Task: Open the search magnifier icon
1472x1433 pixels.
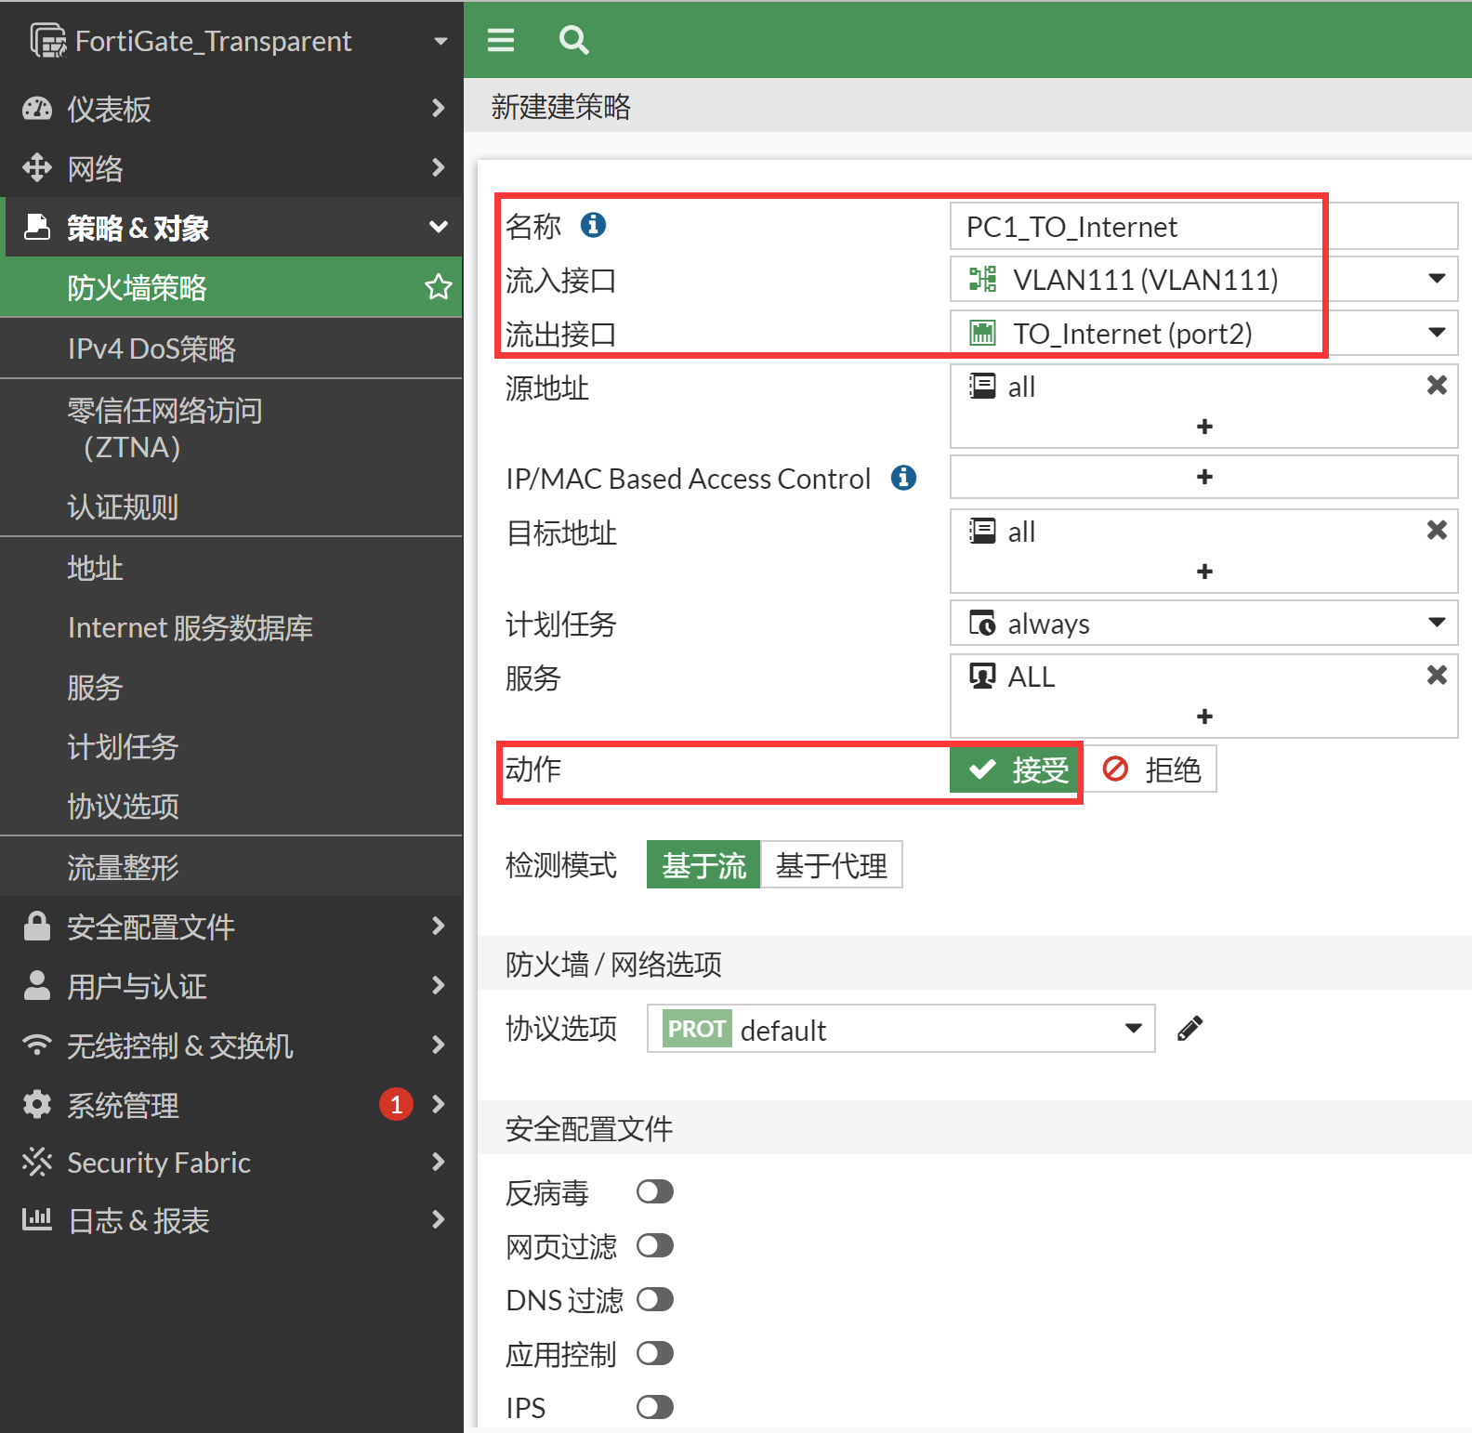Action: (x=573, y=40)
